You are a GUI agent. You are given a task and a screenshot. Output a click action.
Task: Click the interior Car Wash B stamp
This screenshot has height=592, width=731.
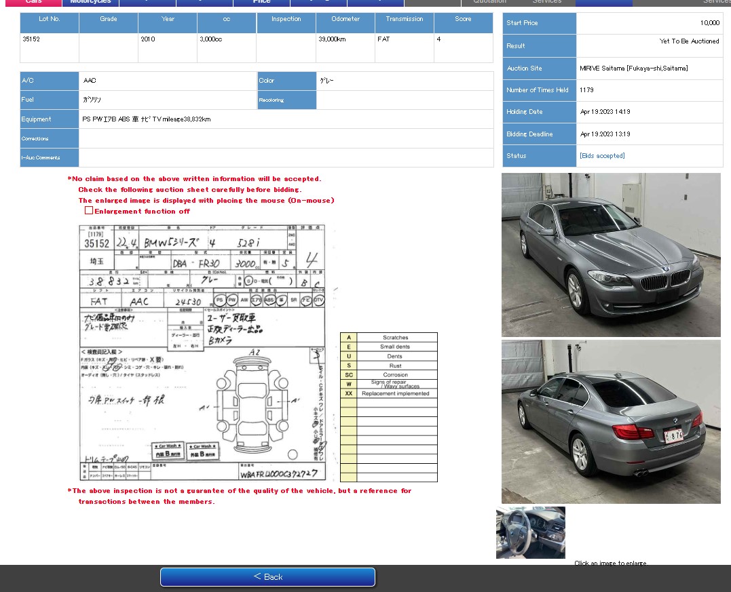click(168, 451)
